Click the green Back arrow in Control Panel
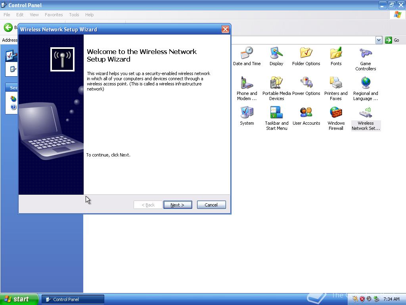The image size is (406, 305). pos(8,27)
